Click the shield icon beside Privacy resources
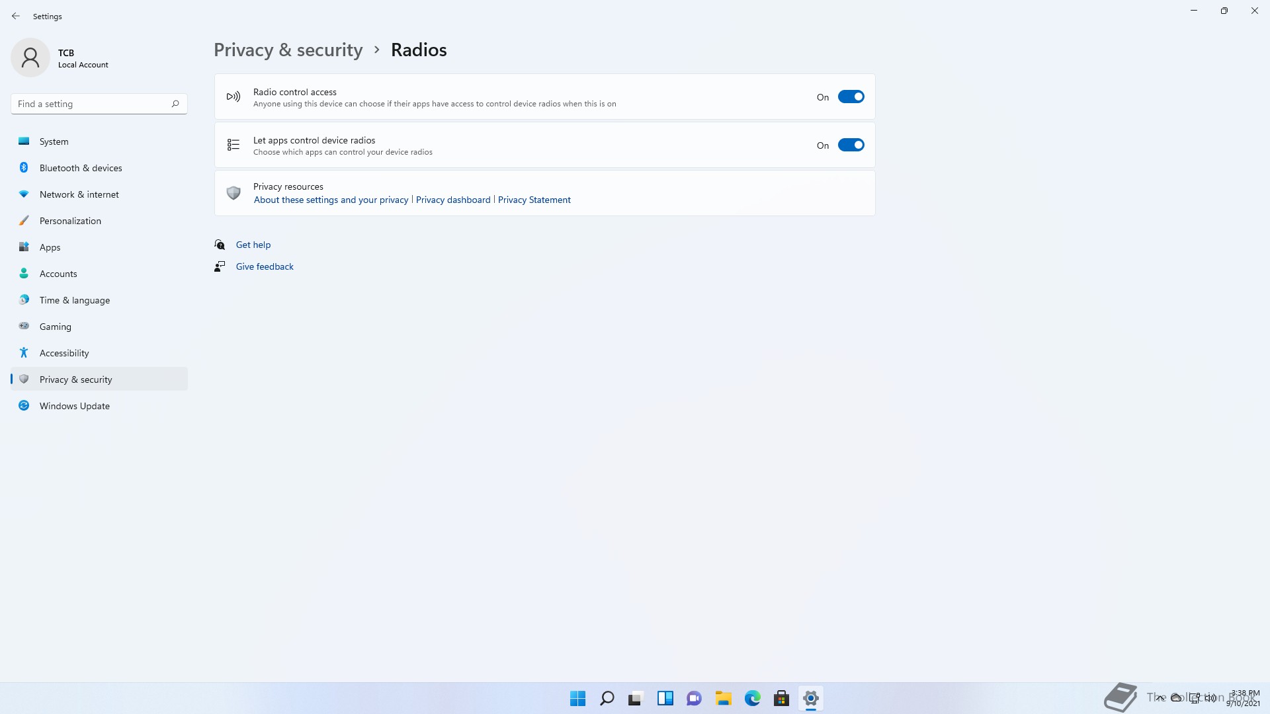Screen dimensions: 1270x714 pos(233,193)
